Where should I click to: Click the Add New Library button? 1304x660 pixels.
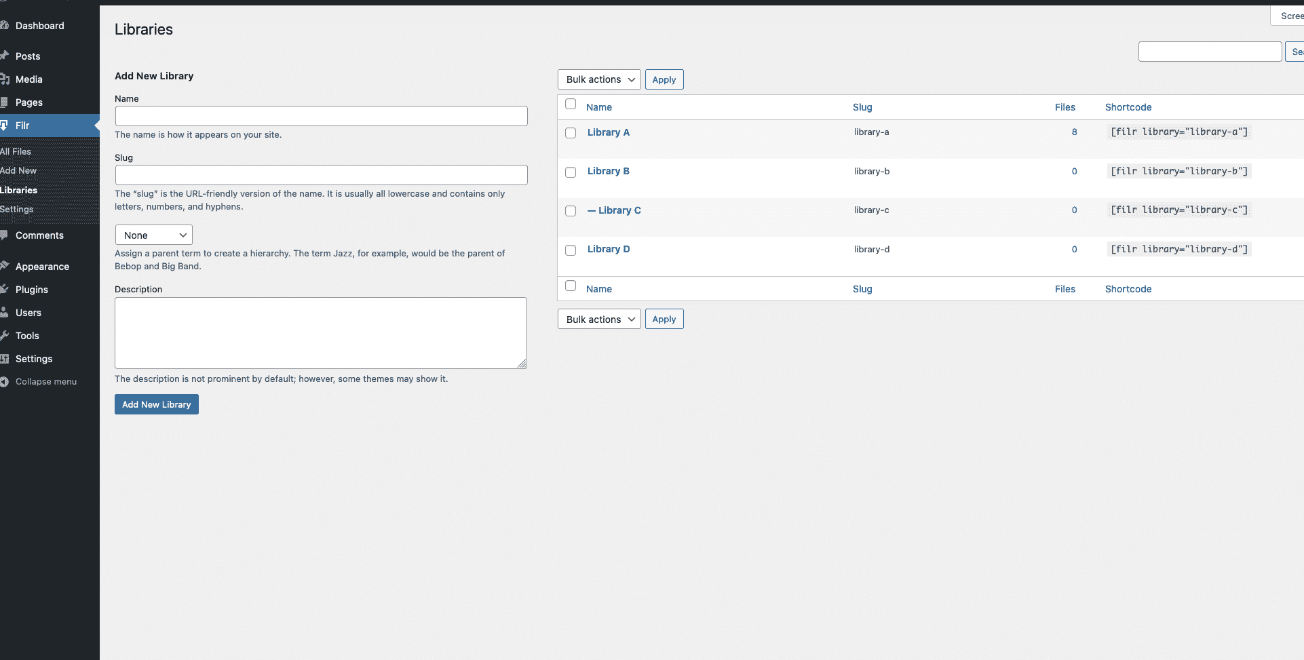(157, 404)
